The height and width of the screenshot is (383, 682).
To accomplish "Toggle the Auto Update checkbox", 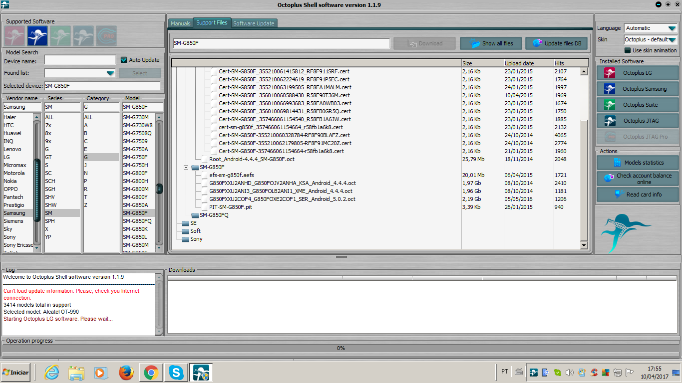I will tap(124, 60).
